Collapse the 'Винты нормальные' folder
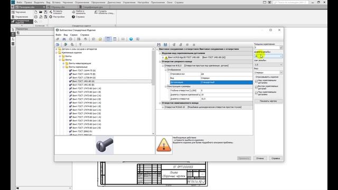Image resolution: width=338 pixels, height=190 pixels. (63, 67)
